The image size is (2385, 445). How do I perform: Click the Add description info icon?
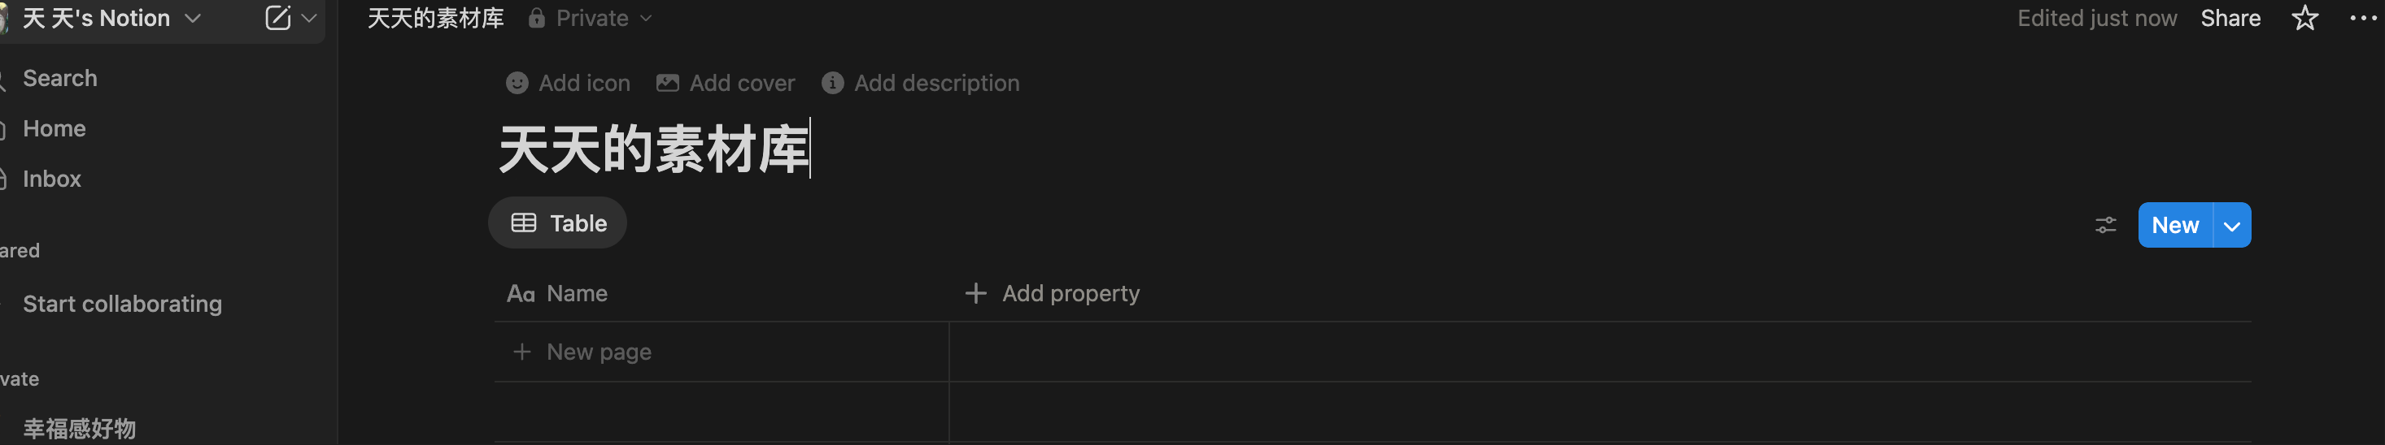(x=832, y=84)
